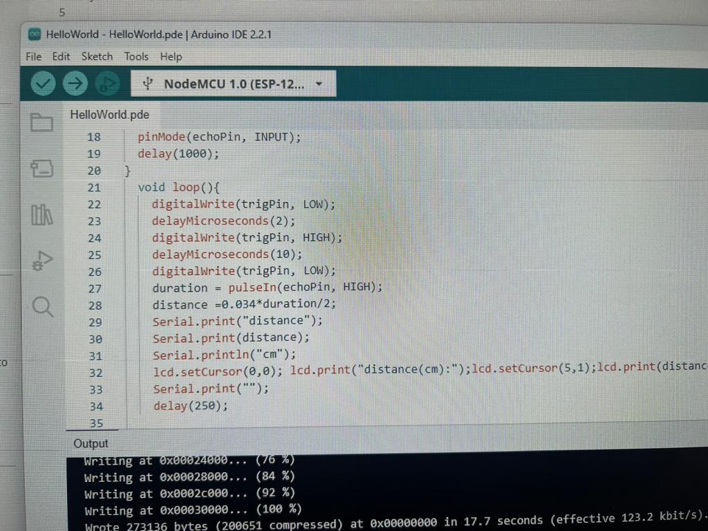708x531 pixels.
Task: Click the pinMode(echoPin, INPUT); code line
Action: coord(219,137)
